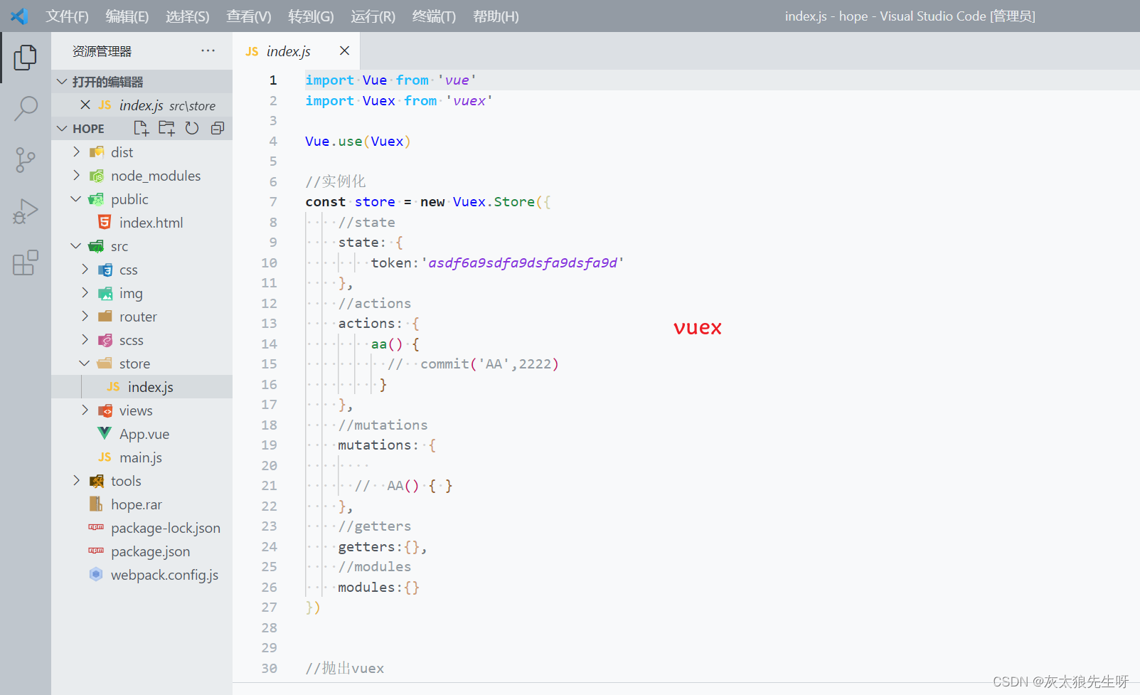This screenshot has height=695, width=1140.
Task: Click the dist folder icon
Action: tap(97, 152)
